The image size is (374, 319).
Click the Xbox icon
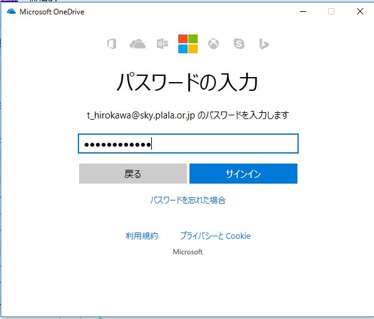(x=213, y=44)
